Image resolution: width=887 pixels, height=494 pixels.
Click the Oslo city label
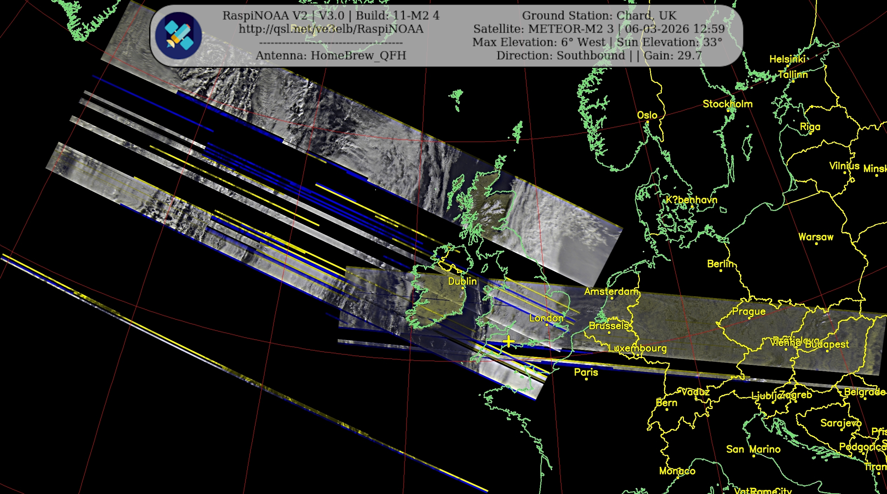[647, 115]
